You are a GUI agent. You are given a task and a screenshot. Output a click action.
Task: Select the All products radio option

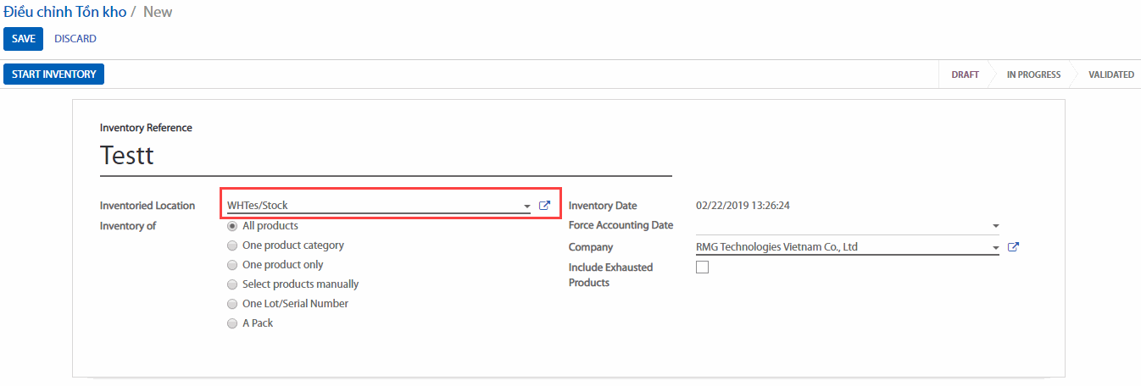click(x=232, y=226)
